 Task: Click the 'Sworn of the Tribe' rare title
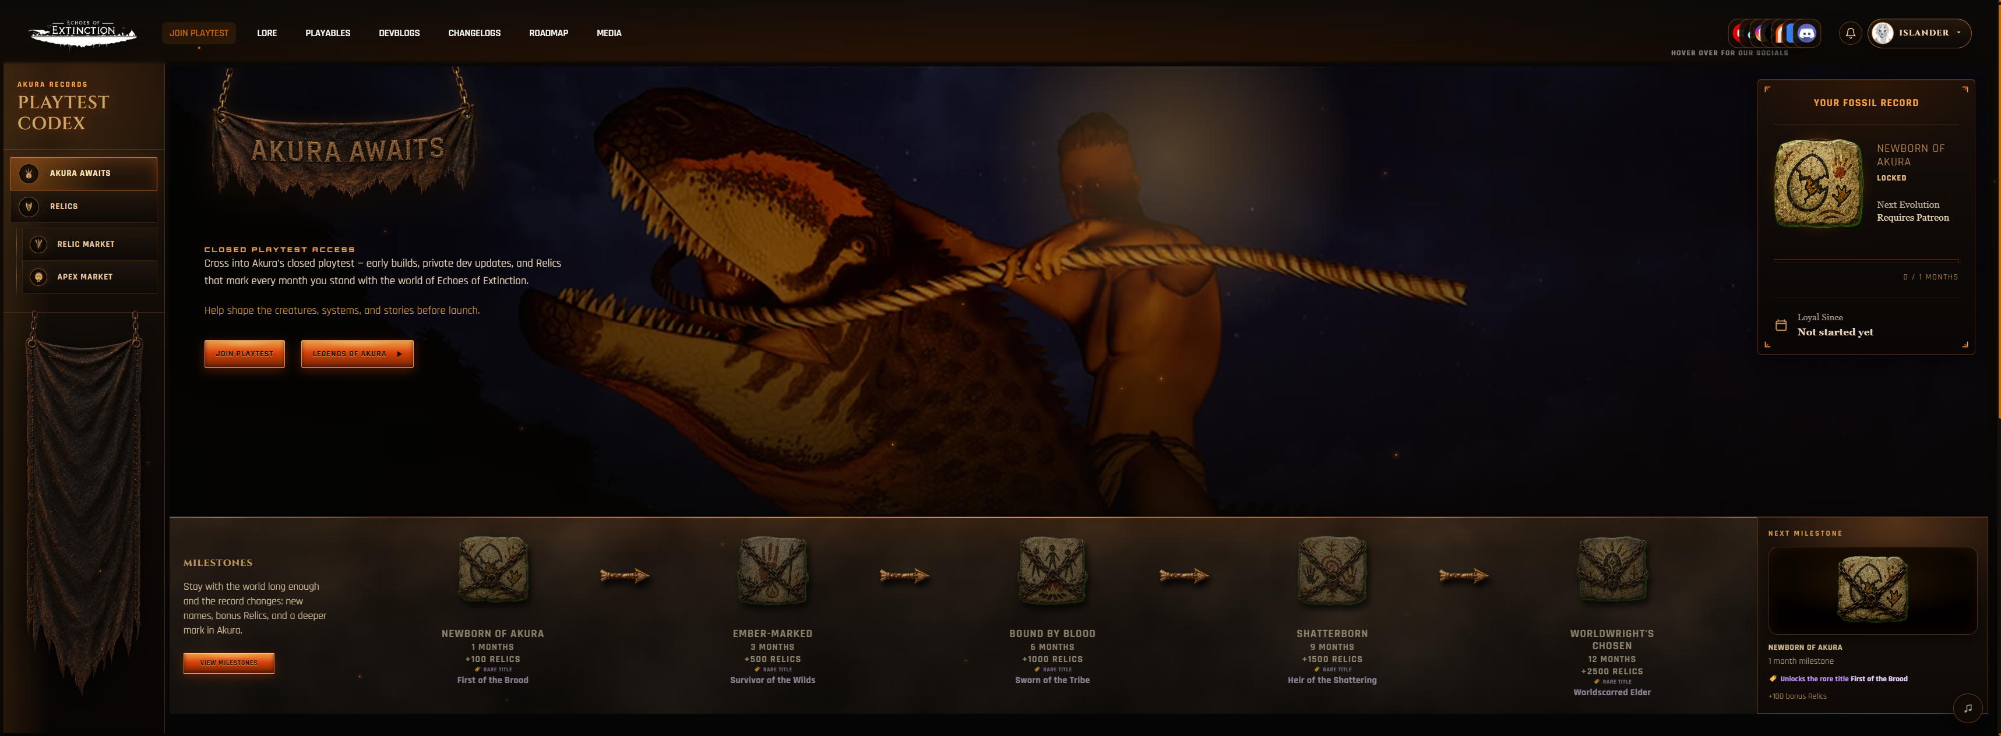pos(1052,680)
